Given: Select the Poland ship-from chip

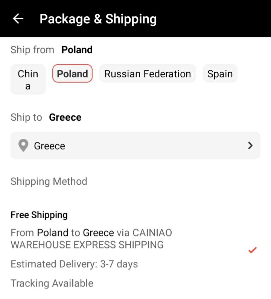Looking at the screenshot, I should point(72,74).
